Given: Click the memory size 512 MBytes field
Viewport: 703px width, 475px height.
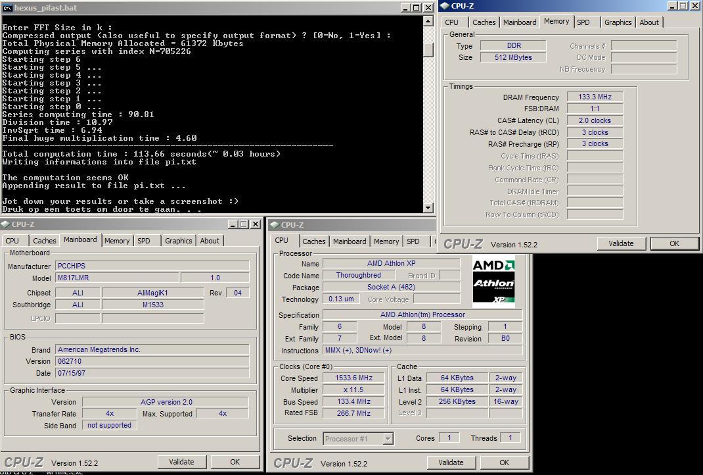Looking at the screenshot, I should point(513,57).
